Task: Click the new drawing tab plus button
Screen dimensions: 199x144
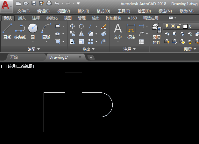Action: pyautogui.click(x=91, y=57)
